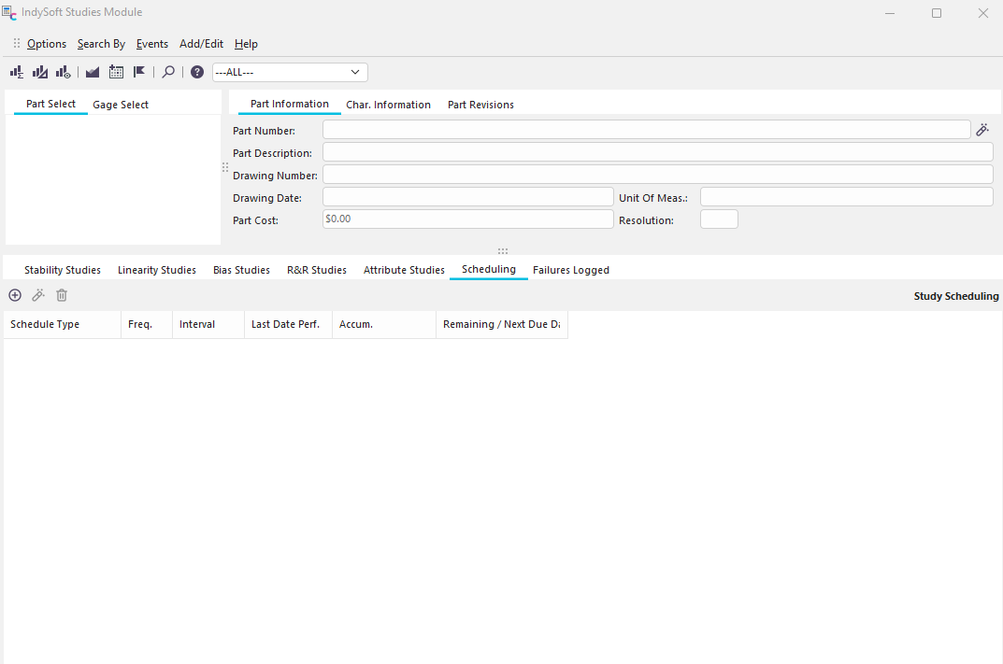Click the add schedule plus icon

15,295
